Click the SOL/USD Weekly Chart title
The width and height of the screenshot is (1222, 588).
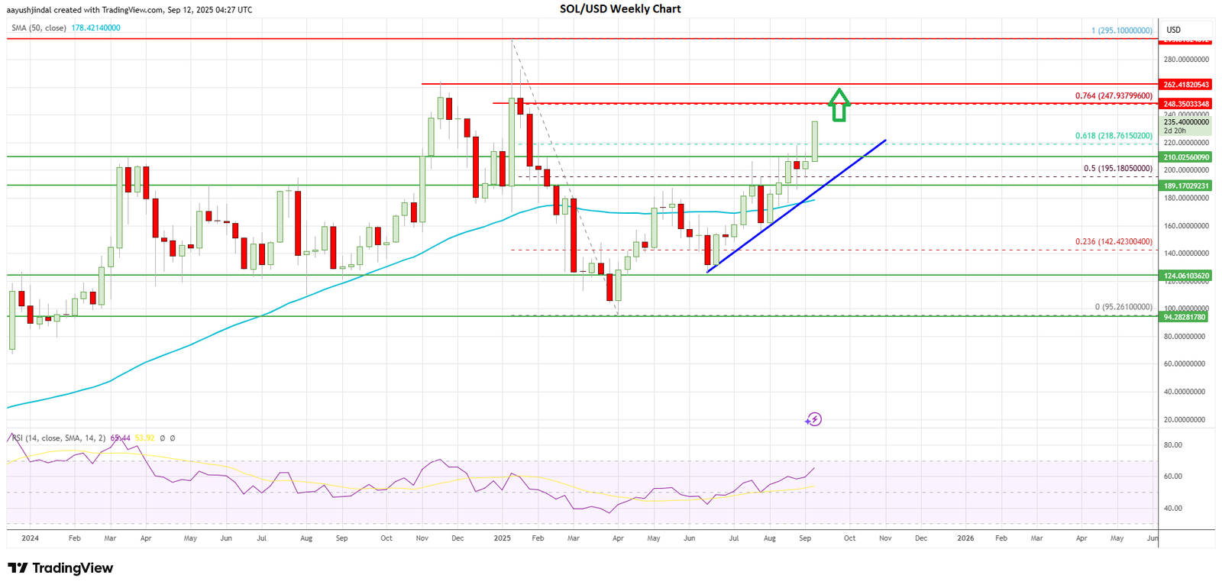point(620,9)
